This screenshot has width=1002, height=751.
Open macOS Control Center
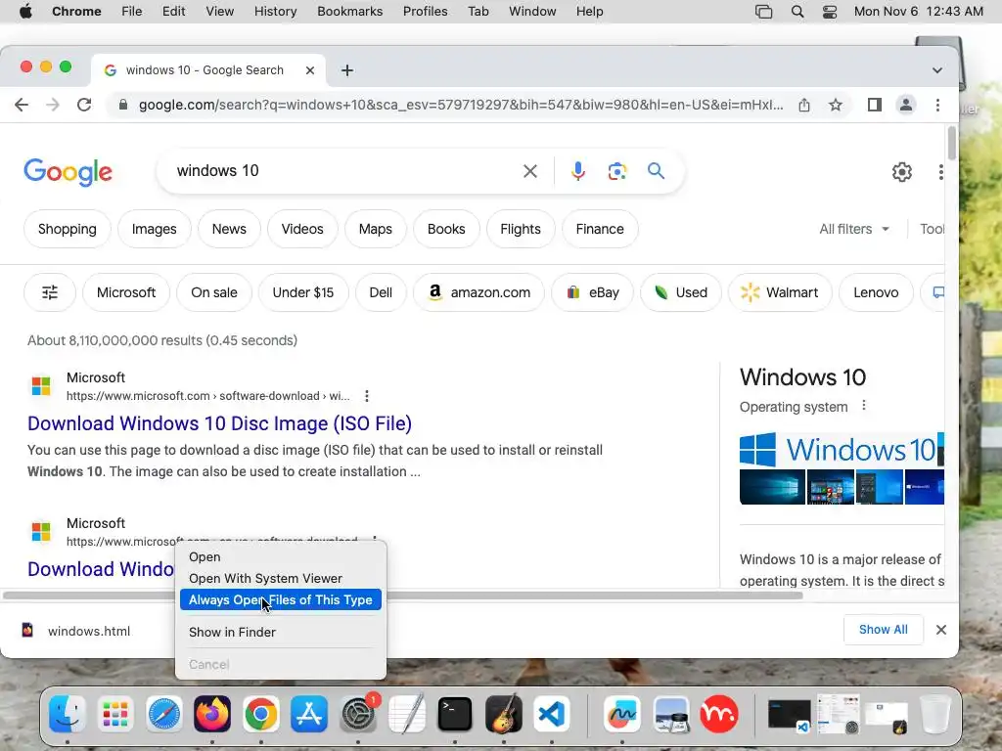pos(830,12)
